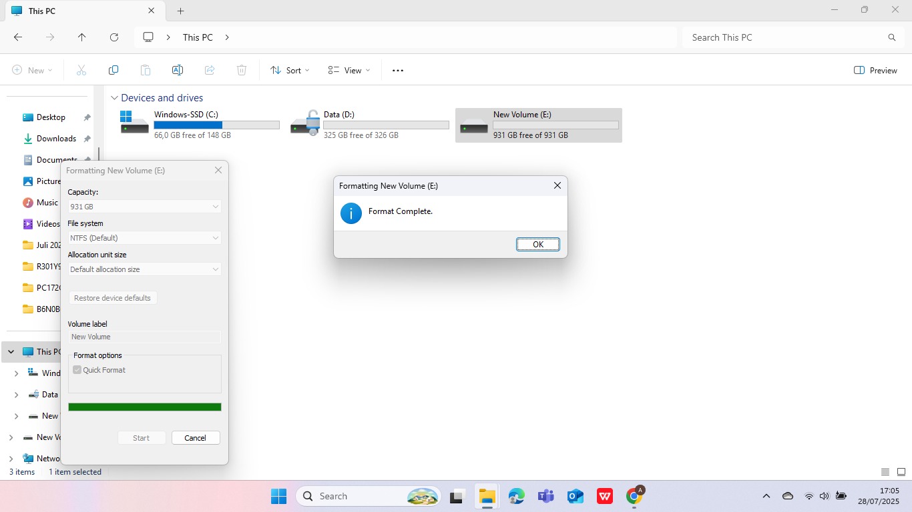912x512 pixels.
Task: Click the Rename icon in toolbar
Action: tap(178, 70)
